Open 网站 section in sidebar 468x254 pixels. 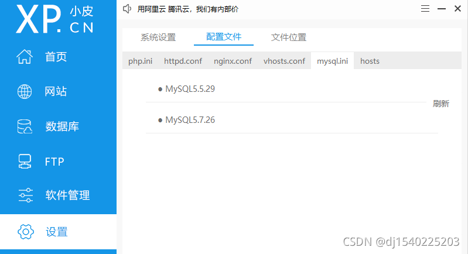tap(56, 91)
